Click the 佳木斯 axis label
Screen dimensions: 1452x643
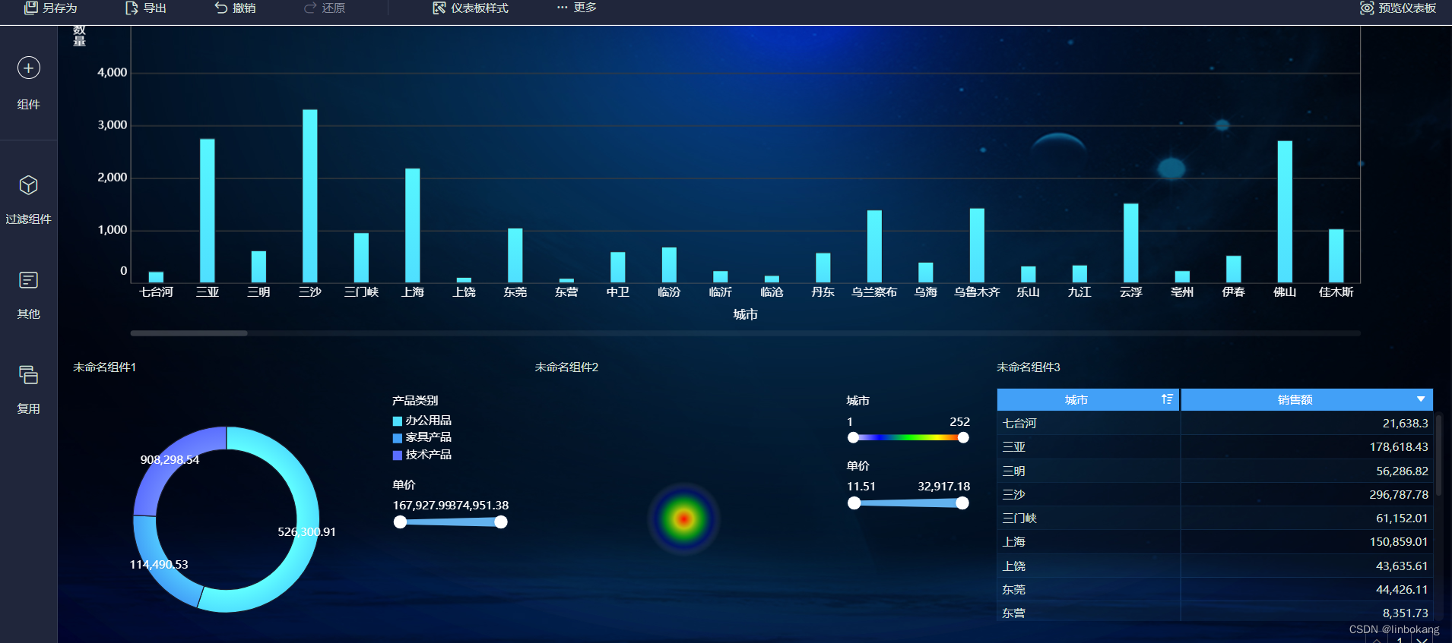(x=1336, y=292)
